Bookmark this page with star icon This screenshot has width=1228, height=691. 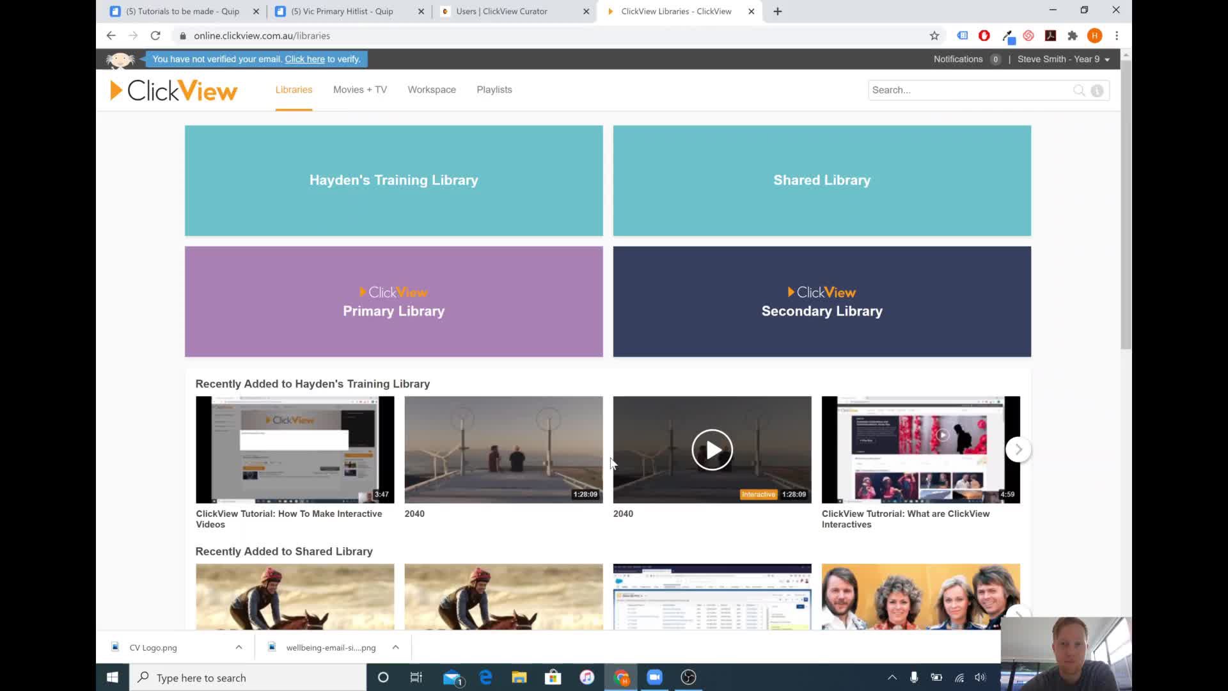tap(934, 36)
